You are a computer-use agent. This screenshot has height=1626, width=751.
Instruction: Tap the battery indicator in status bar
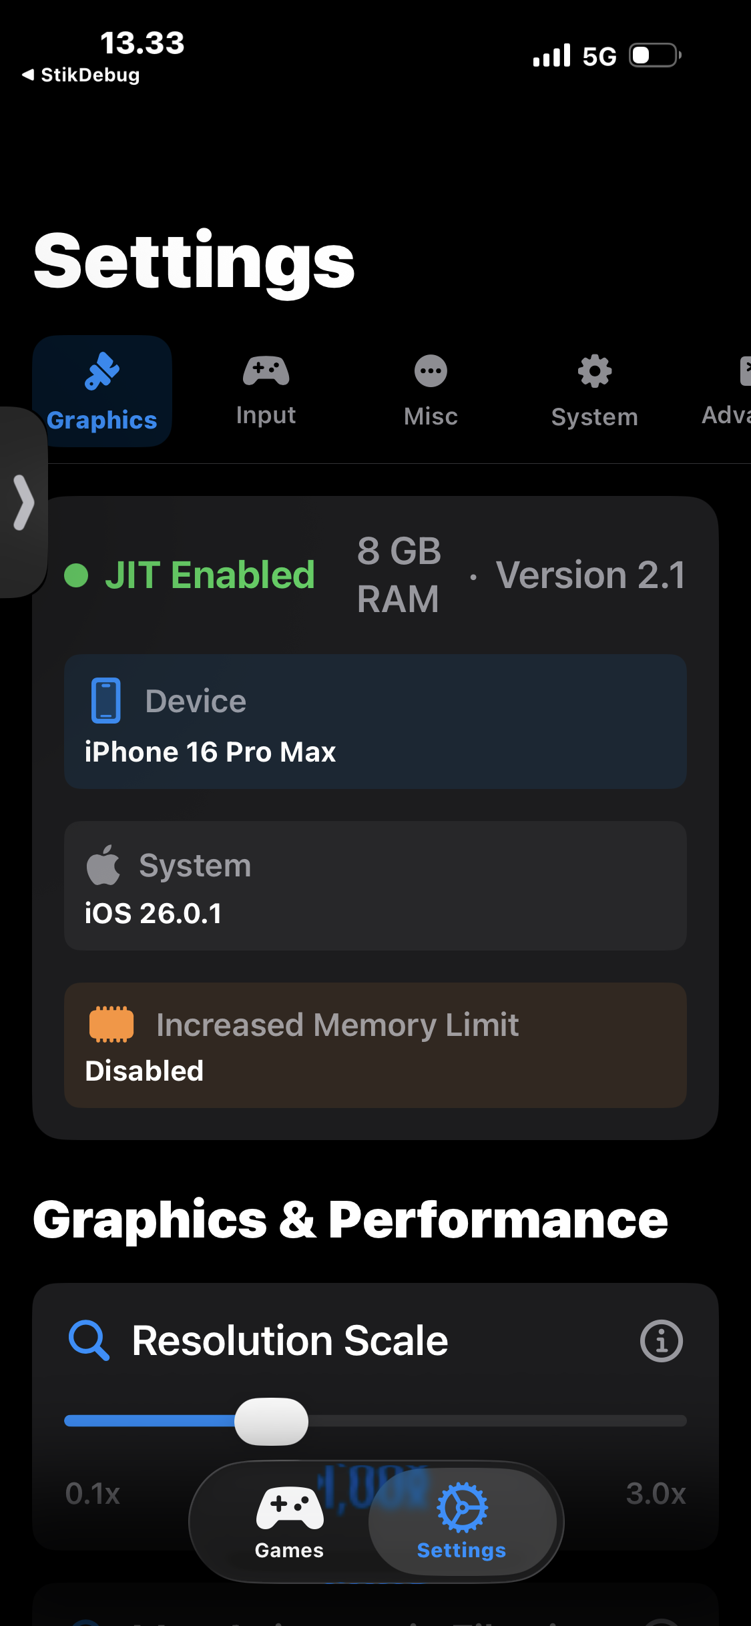coord(655,55)
